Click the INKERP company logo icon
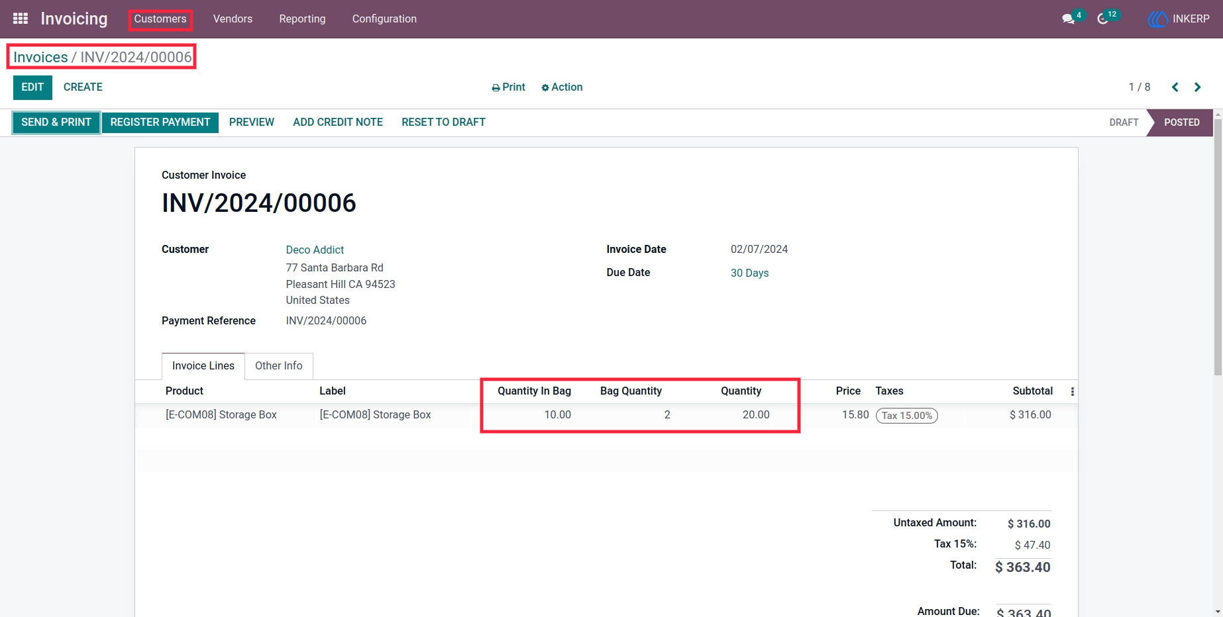The width and height of the screenshot is (1223, 617). [x=1157, y=19]
